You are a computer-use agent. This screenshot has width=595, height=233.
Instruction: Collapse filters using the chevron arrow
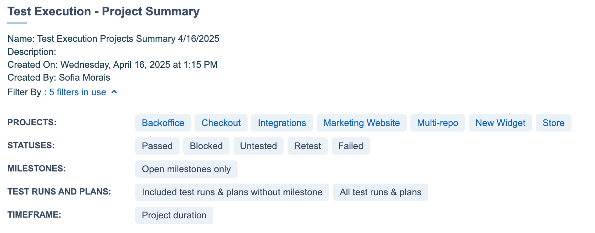pos(114,92)
